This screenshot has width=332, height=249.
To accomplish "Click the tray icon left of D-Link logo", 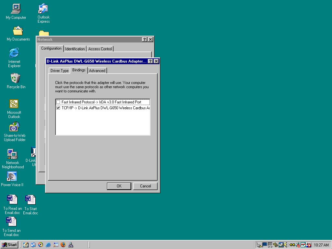I will click(x=298, y=245).
